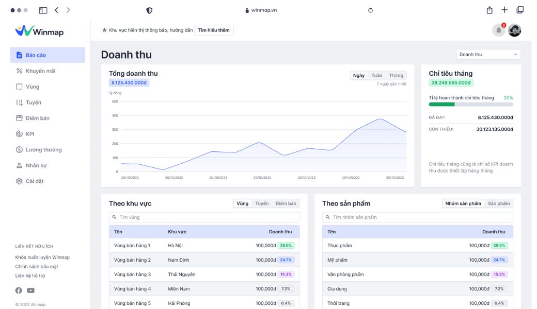Viewport: 537px width, 309px height.
Task: Click the Facebook icon in sidebar footer
Action: pyautogui.click(x=19, y=290)
